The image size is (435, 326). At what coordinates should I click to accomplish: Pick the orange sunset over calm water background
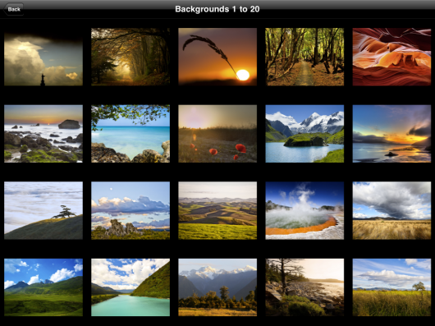391,134
